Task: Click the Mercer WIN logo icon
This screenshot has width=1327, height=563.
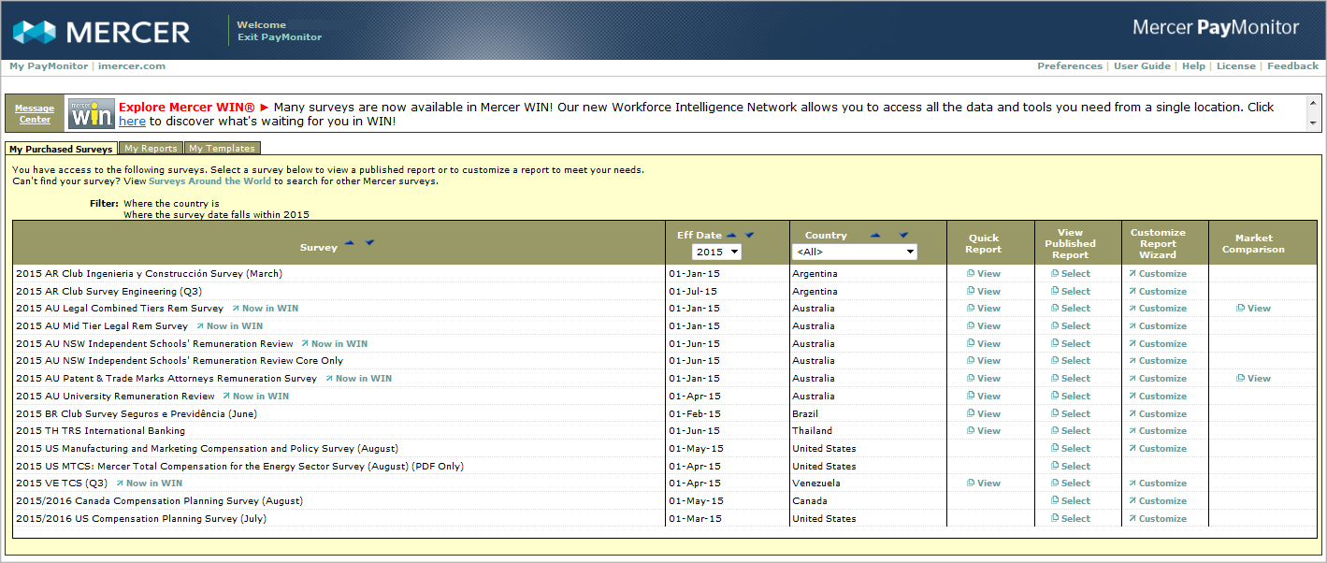Action: (x=91, y=113)
